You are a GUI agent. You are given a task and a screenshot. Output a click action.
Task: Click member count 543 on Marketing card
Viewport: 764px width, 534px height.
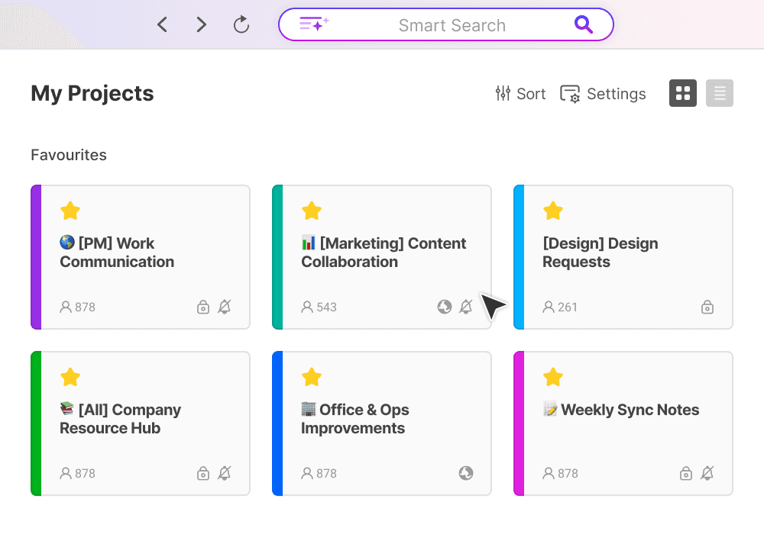click(x=319, y=307)
